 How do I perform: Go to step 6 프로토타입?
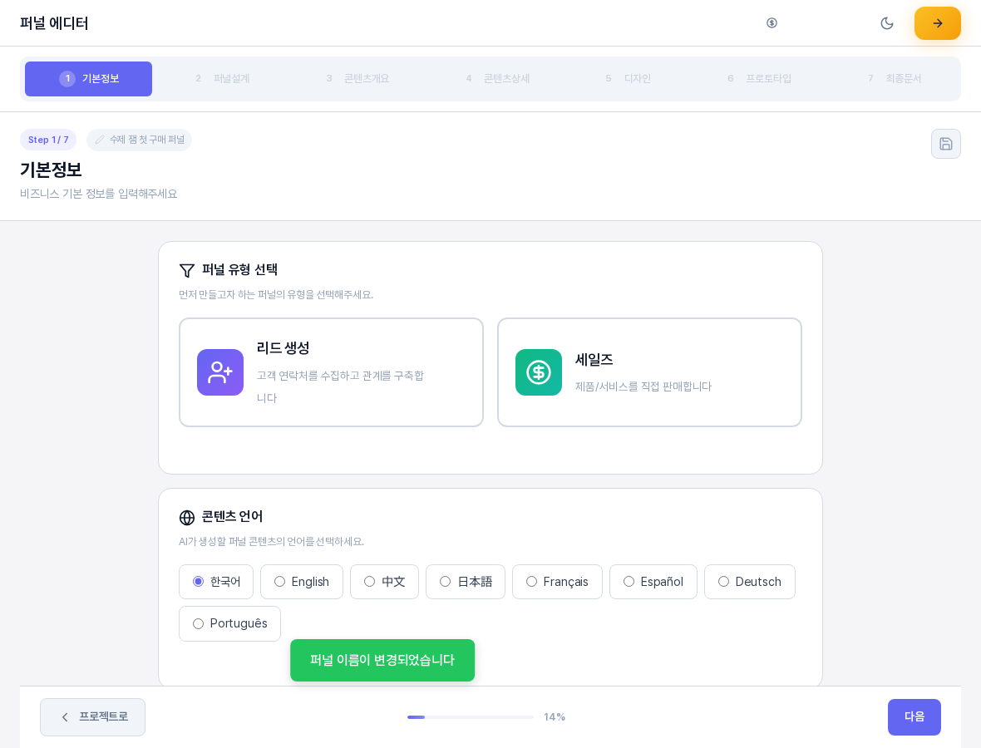[x=759, y=79]
